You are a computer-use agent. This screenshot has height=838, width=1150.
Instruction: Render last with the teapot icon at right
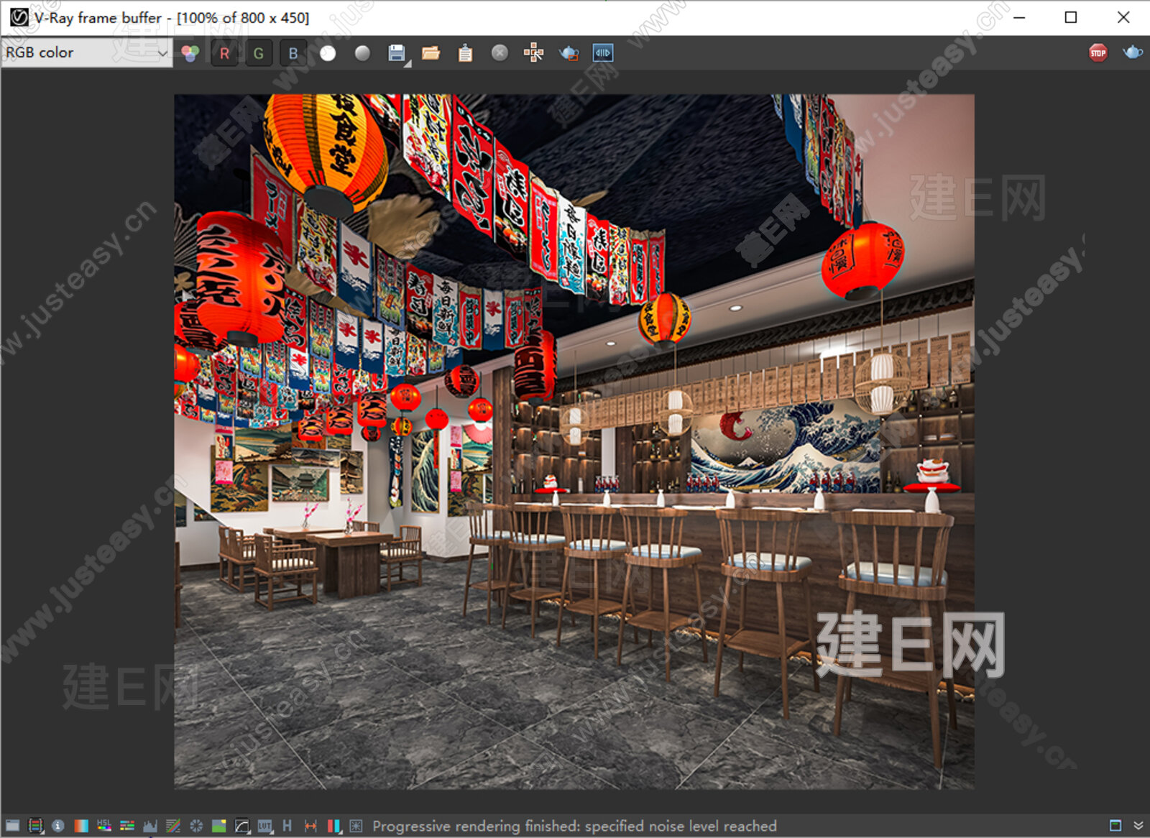[x=1133, y=52]
